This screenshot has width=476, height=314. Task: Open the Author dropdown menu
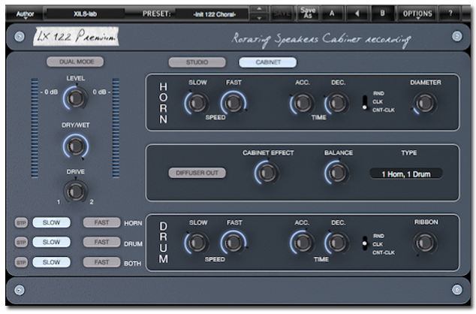click(25, 14)
